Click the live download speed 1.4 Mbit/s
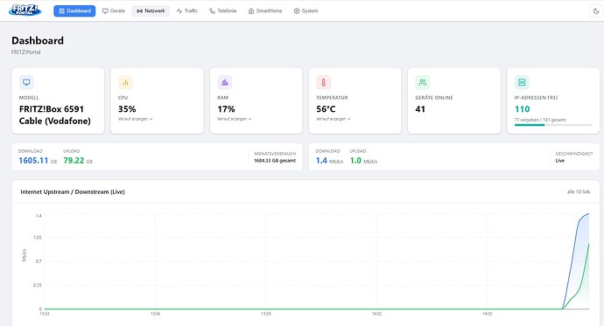The width and height of the screenshot is (604, 326). click(x=329, y=161)
